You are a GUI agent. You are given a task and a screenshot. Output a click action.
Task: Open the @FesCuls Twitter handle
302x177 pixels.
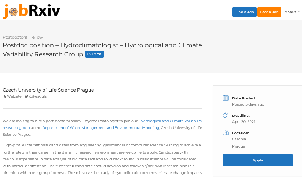pos(38,96)
